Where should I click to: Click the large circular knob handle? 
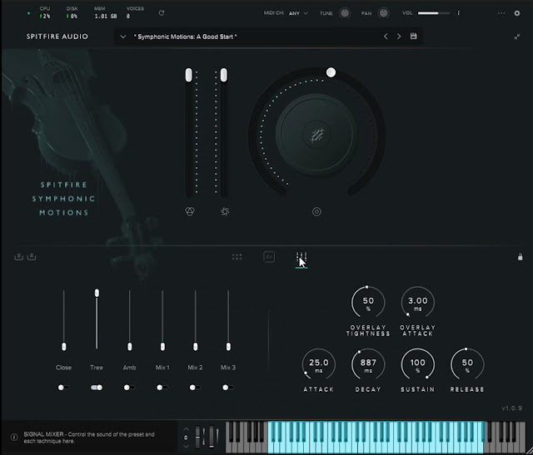tap(331, 72)
